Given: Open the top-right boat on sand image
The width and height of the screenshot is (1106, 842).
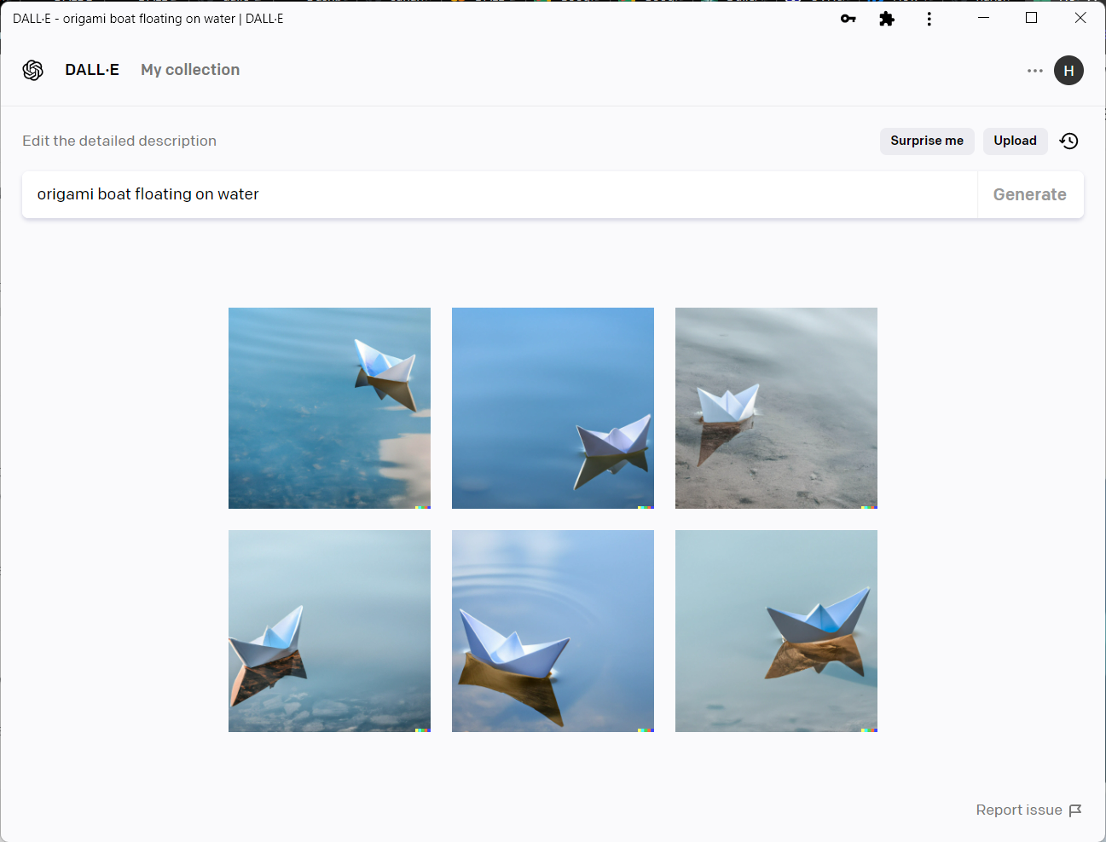Looking at the screenshot, I should click(x=776, y=408).
